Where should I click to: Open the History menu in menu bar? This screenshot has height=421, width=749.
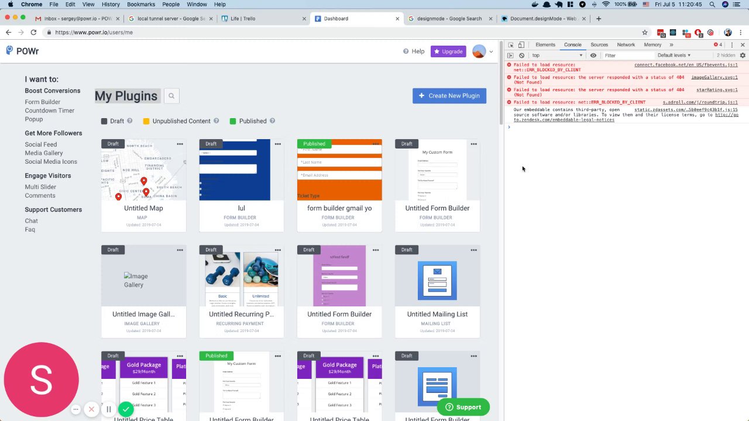tap(111, 4)
